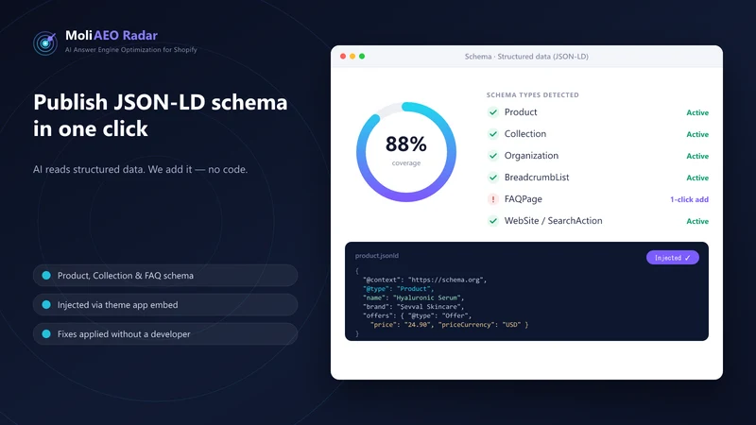Click the cyan dot on Fixes applied without a developer
The height and width of the screenshot is (425, 756).
[46, 334]
